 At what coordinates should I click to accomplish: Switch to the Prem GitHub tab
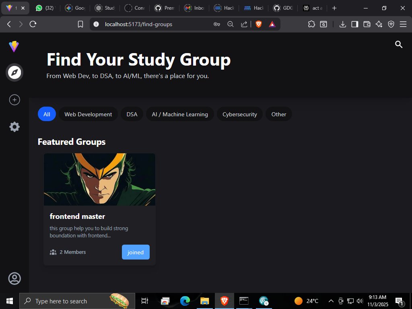click(165, 8)
